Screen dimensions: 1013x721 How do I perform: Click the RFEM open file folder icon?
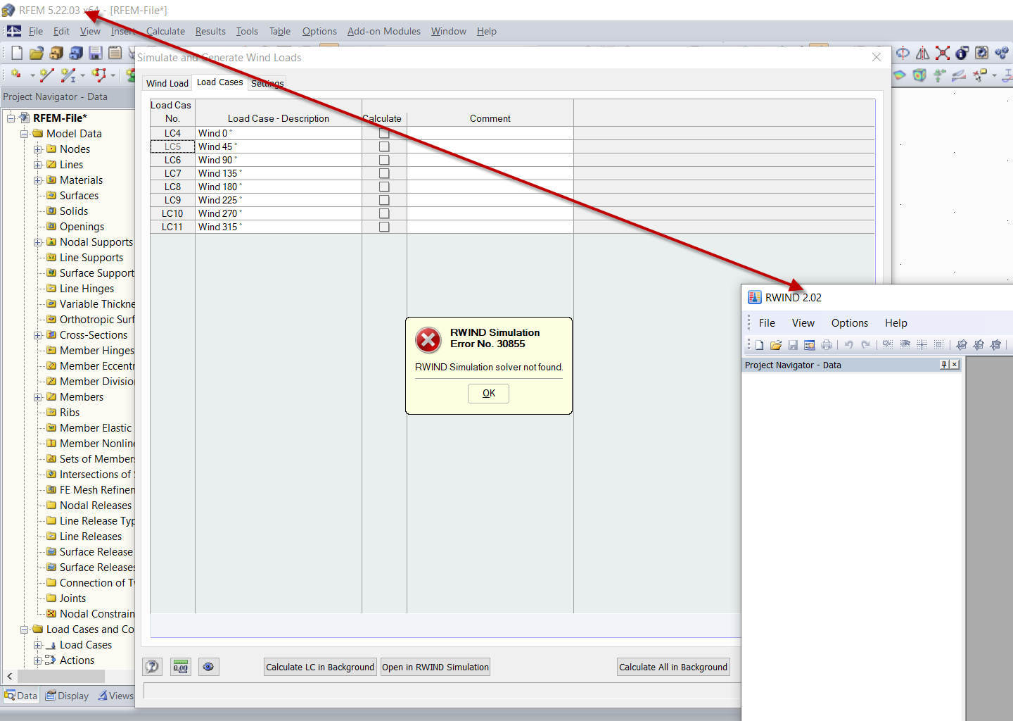point(37,53)
